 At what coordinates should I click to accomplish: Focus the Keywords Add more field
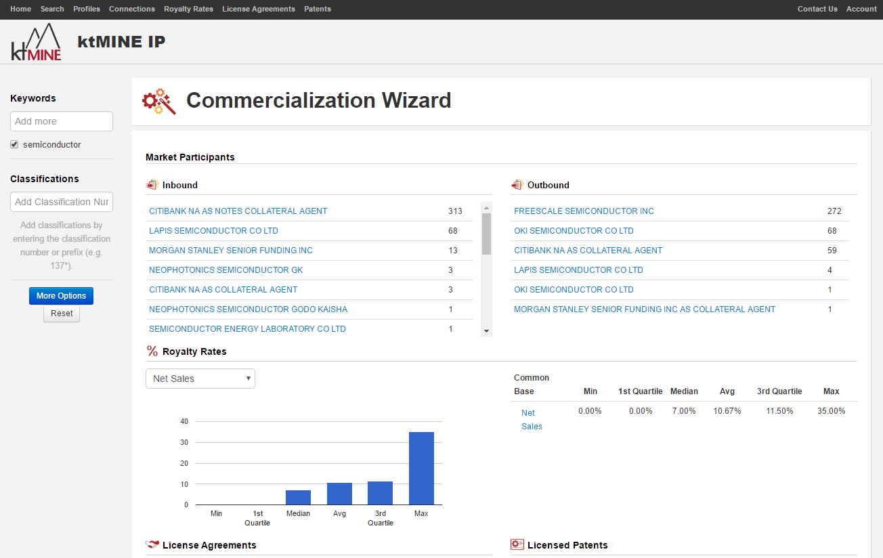62,121
